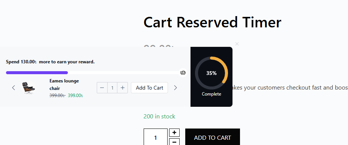The height and width of the screenshot is (145, 348).
Task: Click the 35% circular progress ring
Action: [x=211, y=73]
